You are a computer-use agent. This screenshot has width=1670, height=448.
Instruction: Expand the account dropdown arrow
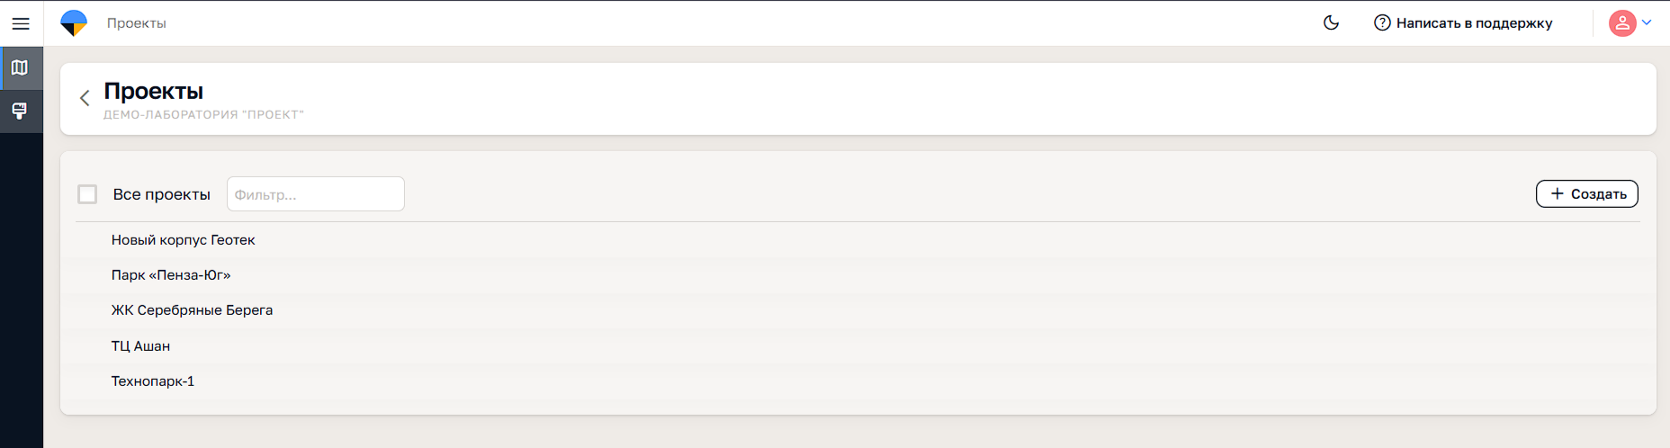pyautogui.click(x=1647, y=23)
